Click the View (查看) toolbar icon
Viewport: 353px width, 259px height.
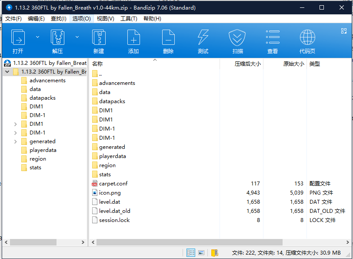(273, 38)
